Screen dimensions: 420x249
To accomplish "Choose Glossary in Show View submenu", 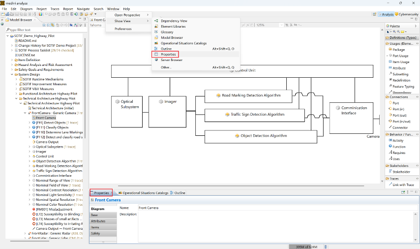I will 195,32.
